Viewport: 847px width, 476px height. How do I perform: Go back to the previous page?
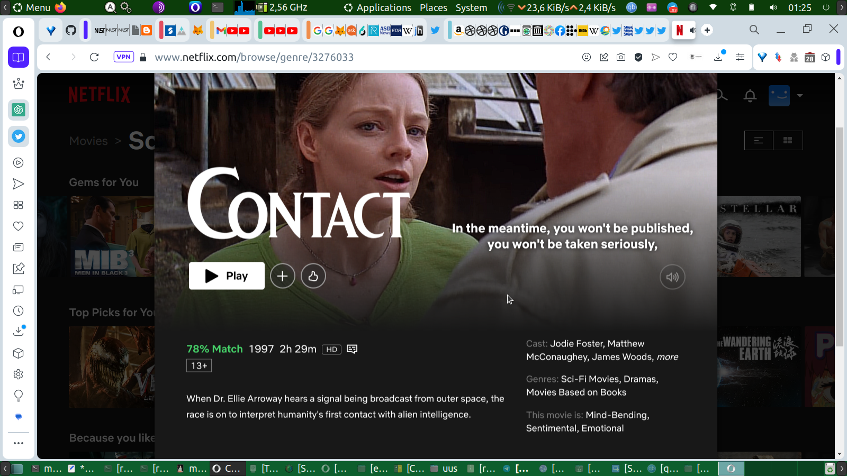point(48,57)
